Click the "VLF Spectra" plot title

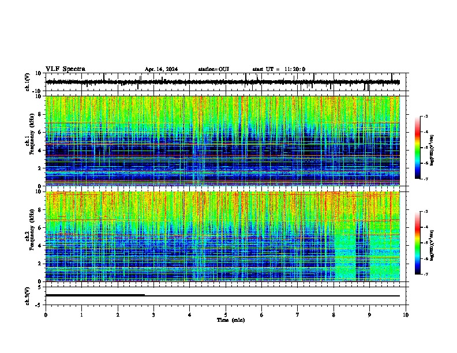click(65, 69)
